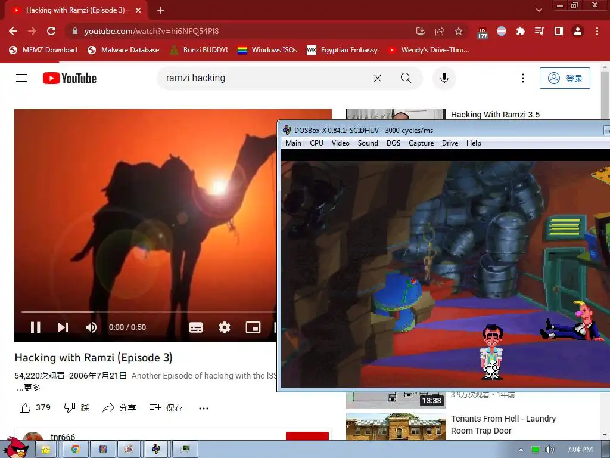The image size is (610, 458).
Task: Open the DOSBox-X DOS menu
Action: click(393, 143)
